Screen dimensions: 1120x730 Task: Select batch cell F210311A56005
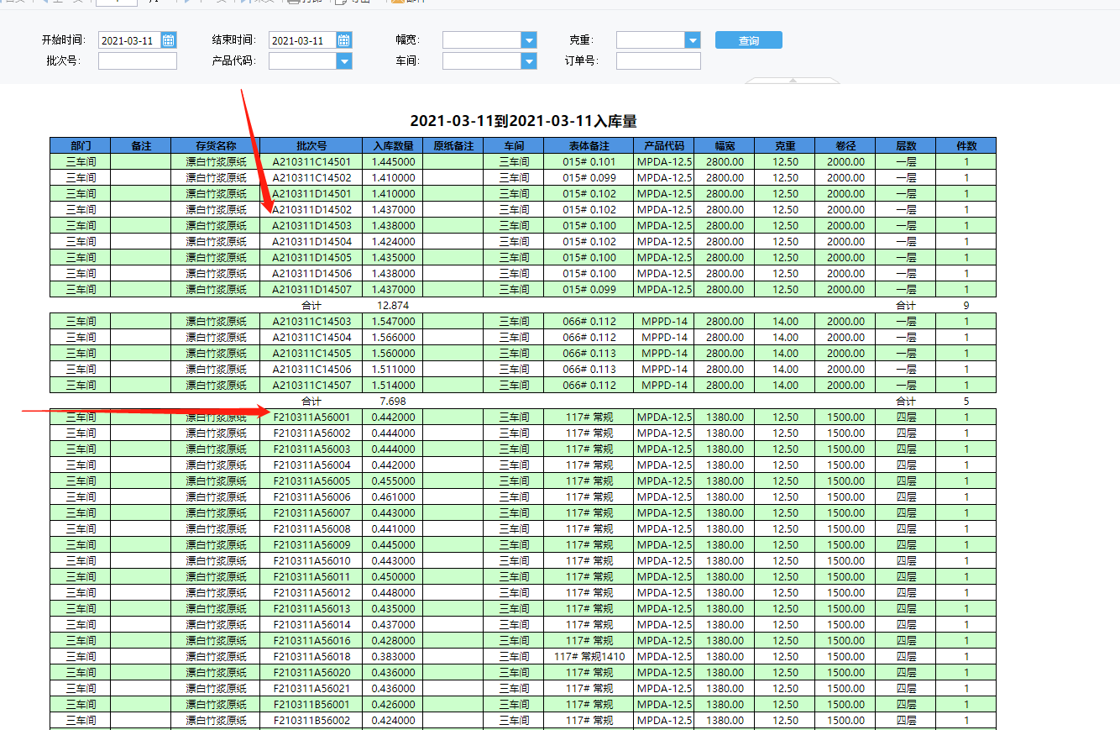pos(311,481)
